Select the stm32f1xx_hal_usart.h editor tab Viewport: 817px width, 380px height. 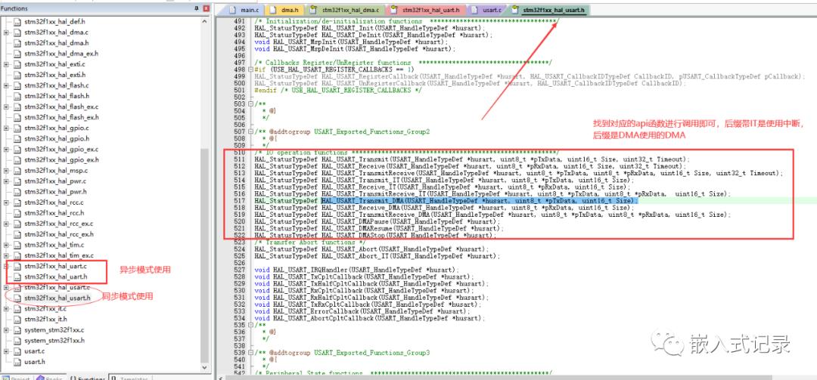(548, 9)
